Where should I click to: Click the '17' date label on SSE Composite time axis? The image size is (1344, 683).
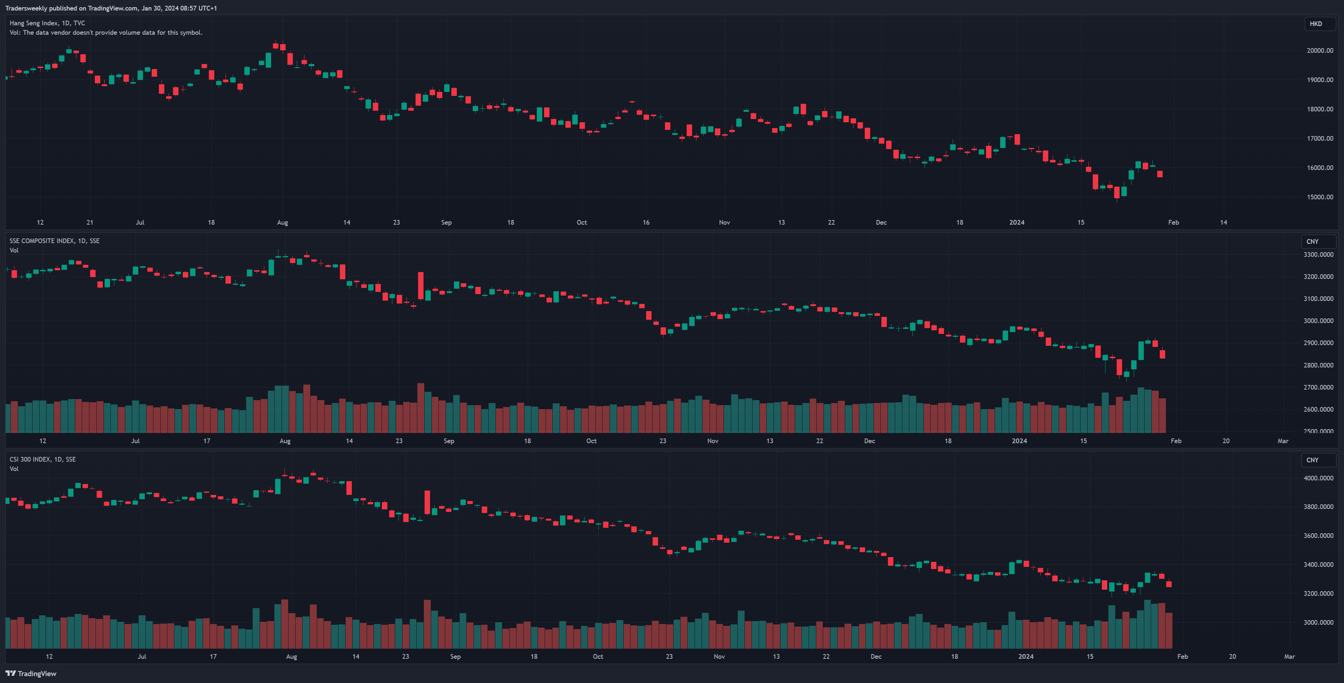coord(207,441)
